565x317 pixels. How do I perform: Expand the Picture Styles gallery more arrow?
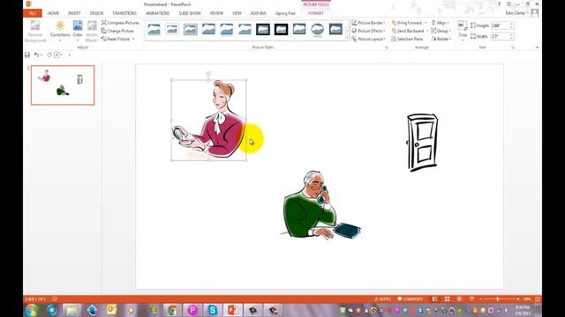(x=347, y=38)
